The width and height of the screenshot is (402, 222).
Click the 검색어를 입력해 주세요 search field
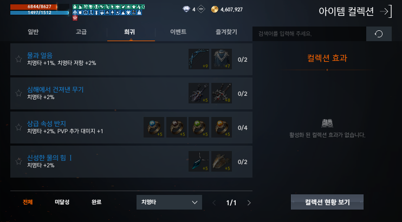309,34
